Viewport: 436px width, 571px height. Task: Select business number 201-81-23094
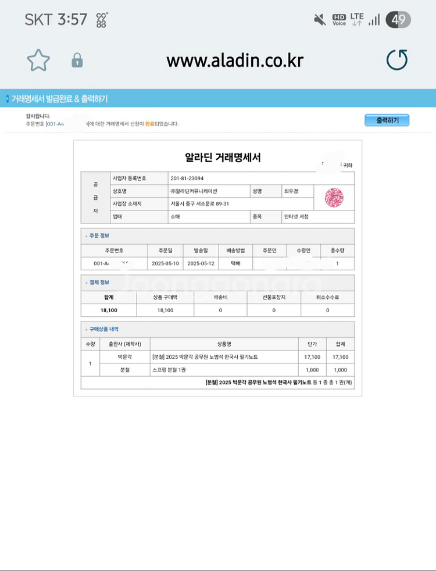click(187, 179)
